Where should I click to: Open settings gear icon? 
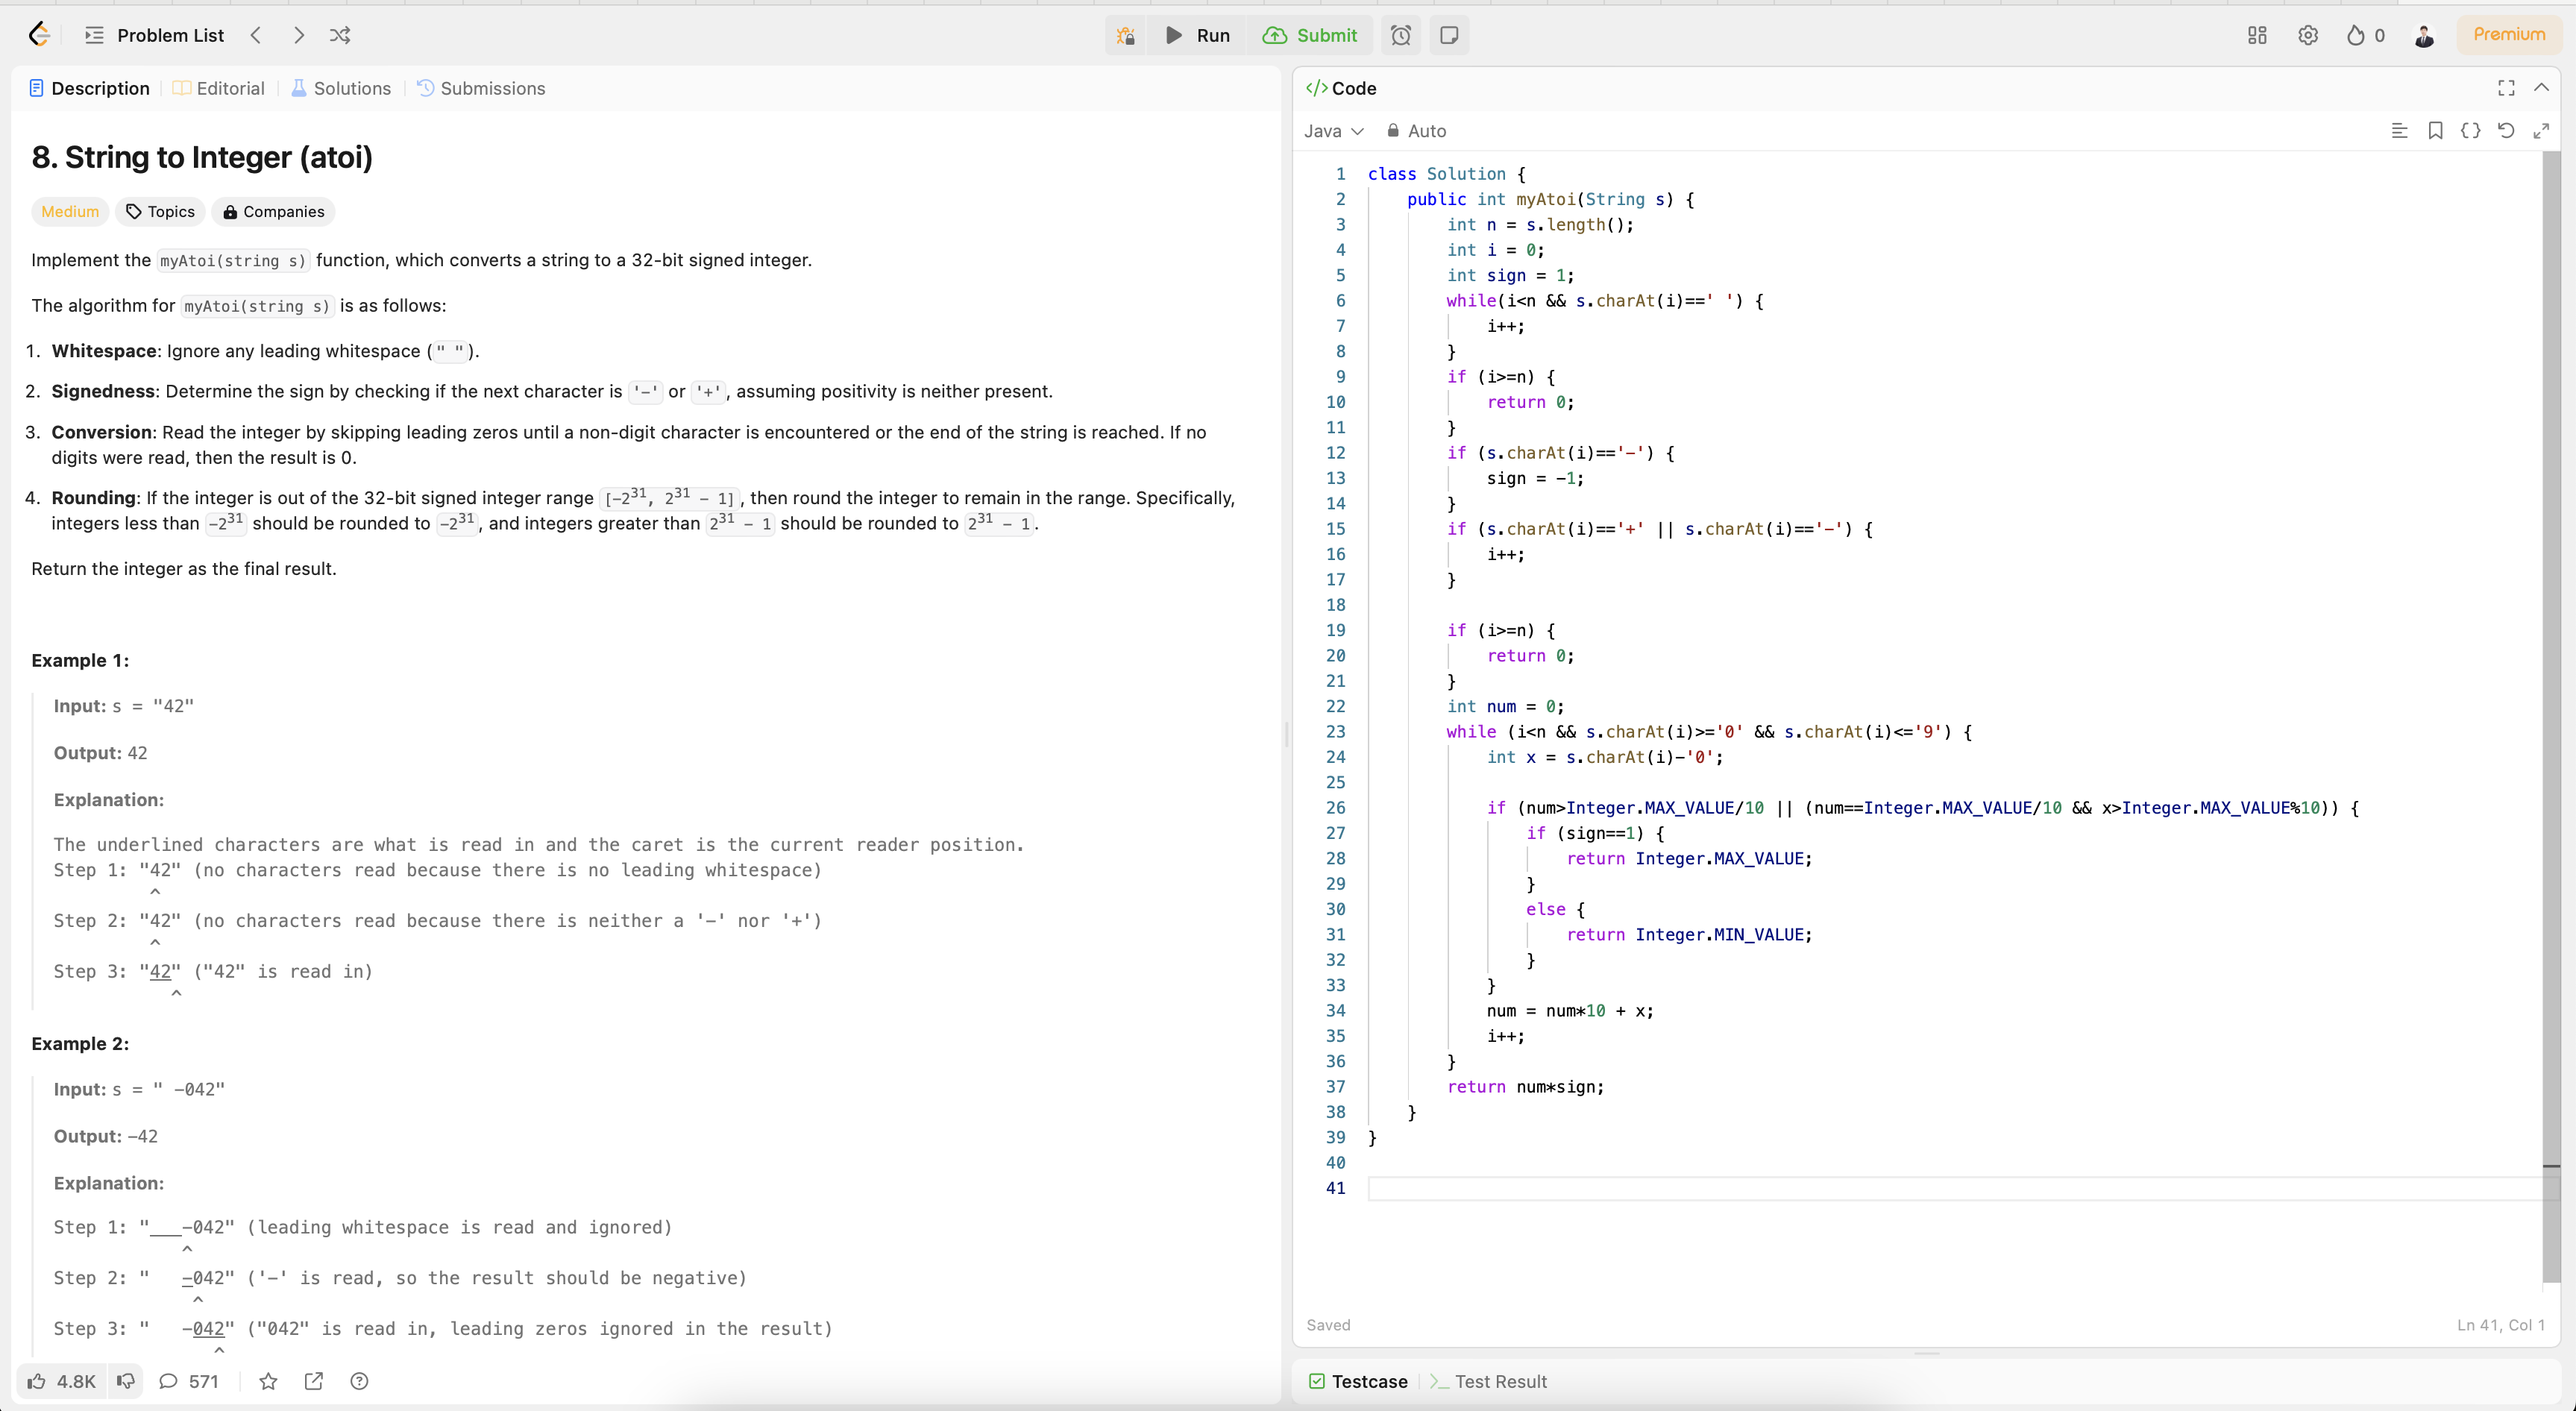point(2308,35)
